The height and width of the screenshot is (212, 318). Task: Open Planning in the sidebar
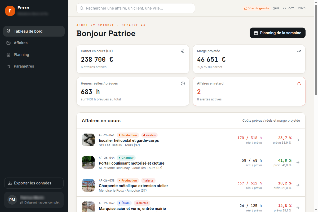[34, 55]
